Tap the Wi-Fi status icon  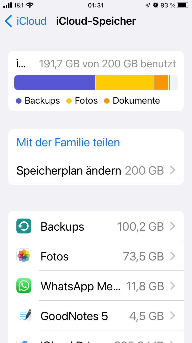[30, 5]
